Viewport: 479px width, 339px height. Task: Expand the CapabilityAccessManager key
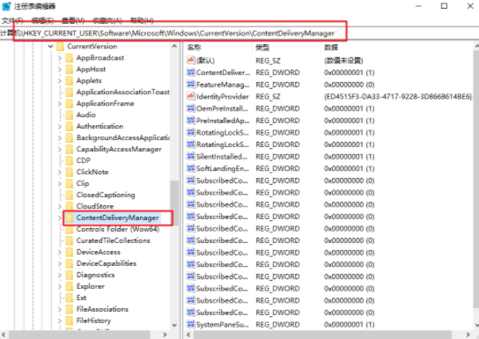tap(60, 150)
